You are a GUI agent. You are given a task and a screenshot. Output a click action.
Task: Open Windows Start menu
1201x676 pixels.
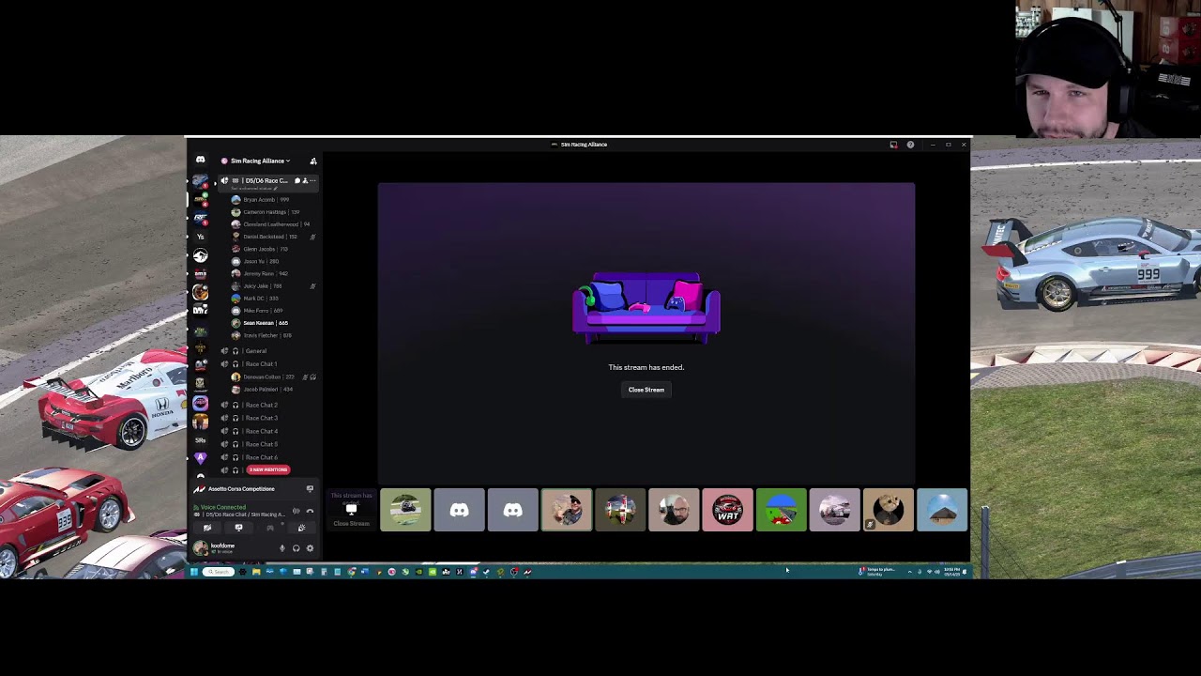[x=194, y=571]
